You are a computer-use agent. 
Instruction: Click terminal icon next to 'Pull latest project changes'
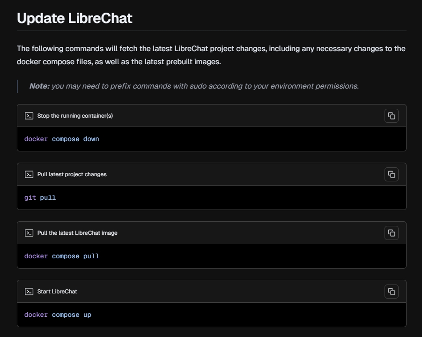tap(29, 174)
